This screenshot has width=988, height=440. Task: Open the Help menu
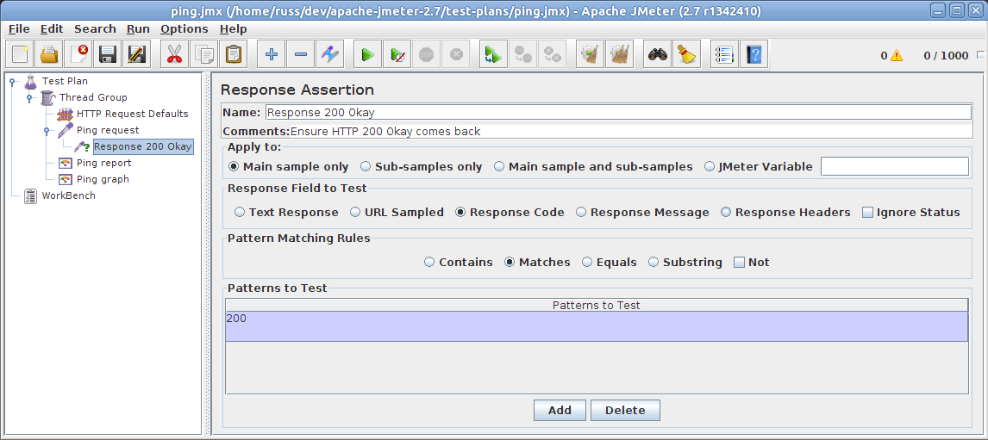pos(233,29)
